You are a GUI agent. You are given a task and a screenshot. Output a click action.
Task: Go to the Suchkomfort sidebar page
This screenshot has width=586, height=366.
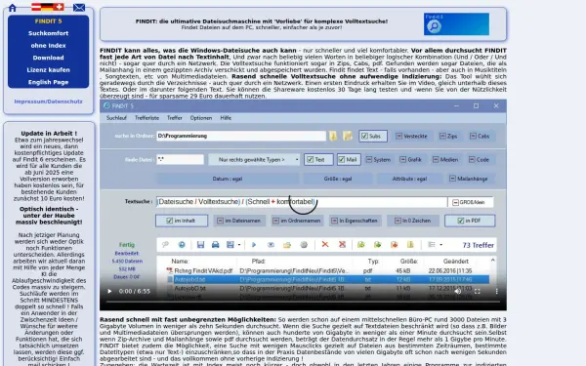[x=48, y=33]
